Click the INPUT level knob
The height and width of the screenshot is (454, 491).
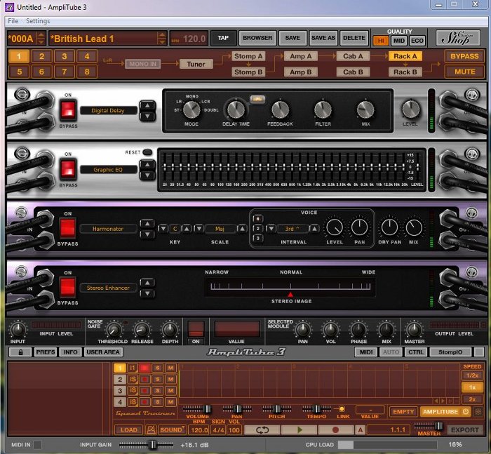tap(18, 329)
